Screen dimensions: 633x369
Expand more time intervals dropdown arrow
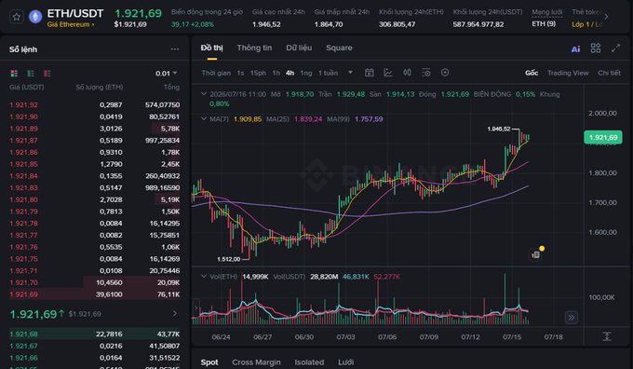350,73
